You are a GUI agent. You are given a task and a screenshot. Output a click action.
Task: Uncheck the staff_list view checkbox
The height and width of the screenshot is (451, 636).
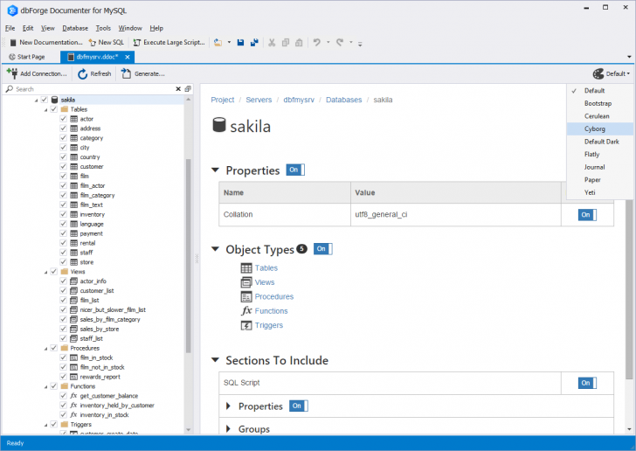coord(63,338)
